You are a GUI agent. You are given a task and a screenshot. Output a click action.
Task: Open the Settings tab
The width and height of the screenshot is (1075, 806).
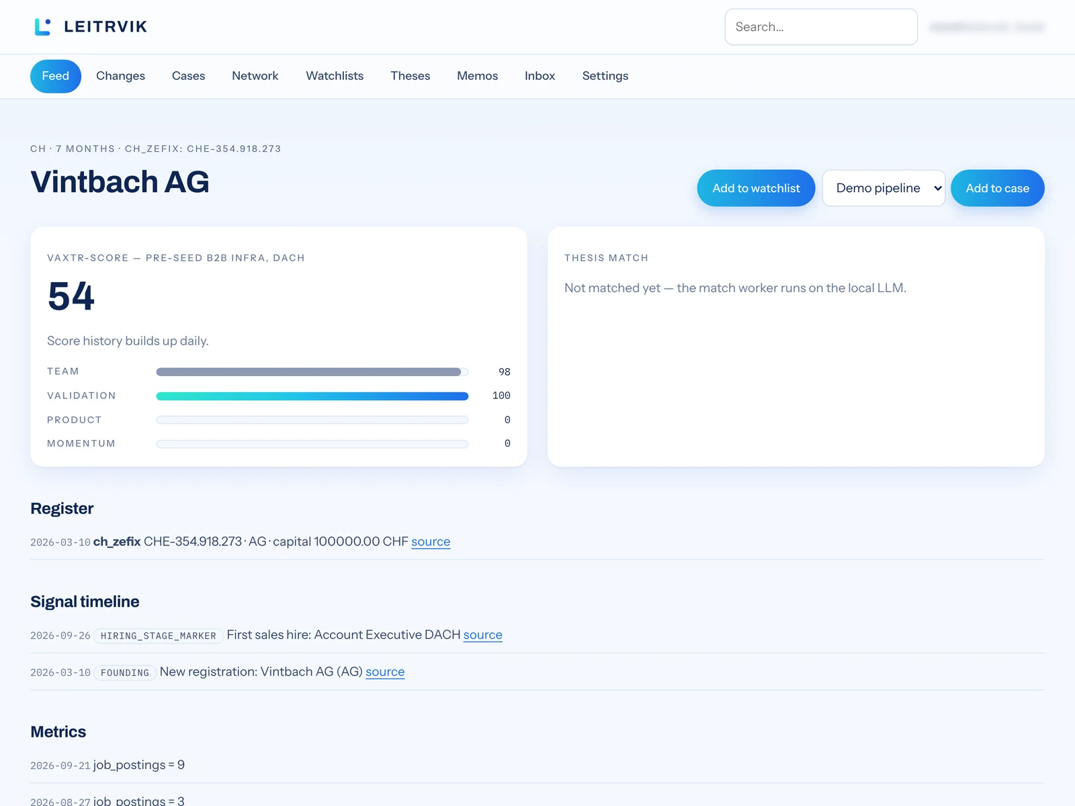coord(605,76)
